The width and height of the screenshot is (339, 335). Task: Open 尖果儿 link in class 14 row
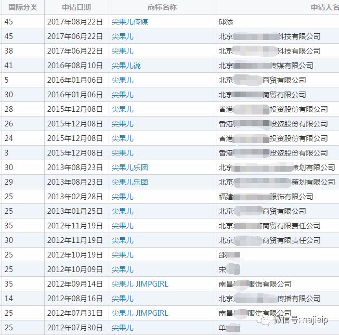pyautogui.click(x=122, y=299)
